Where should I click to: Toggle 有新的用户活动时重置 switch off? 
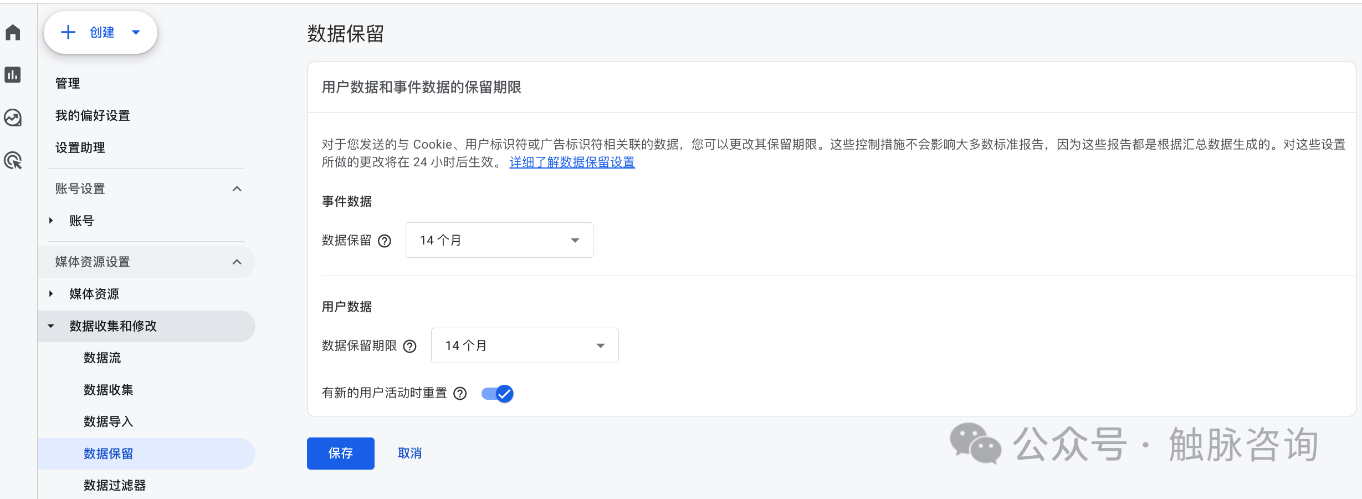(x=498, y=394)
